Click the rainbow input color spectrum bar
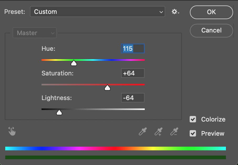 point(116,148)
